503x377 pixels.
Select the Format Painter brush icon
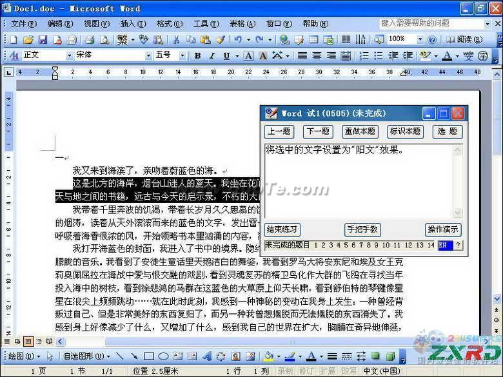click(x=221, y=39)
